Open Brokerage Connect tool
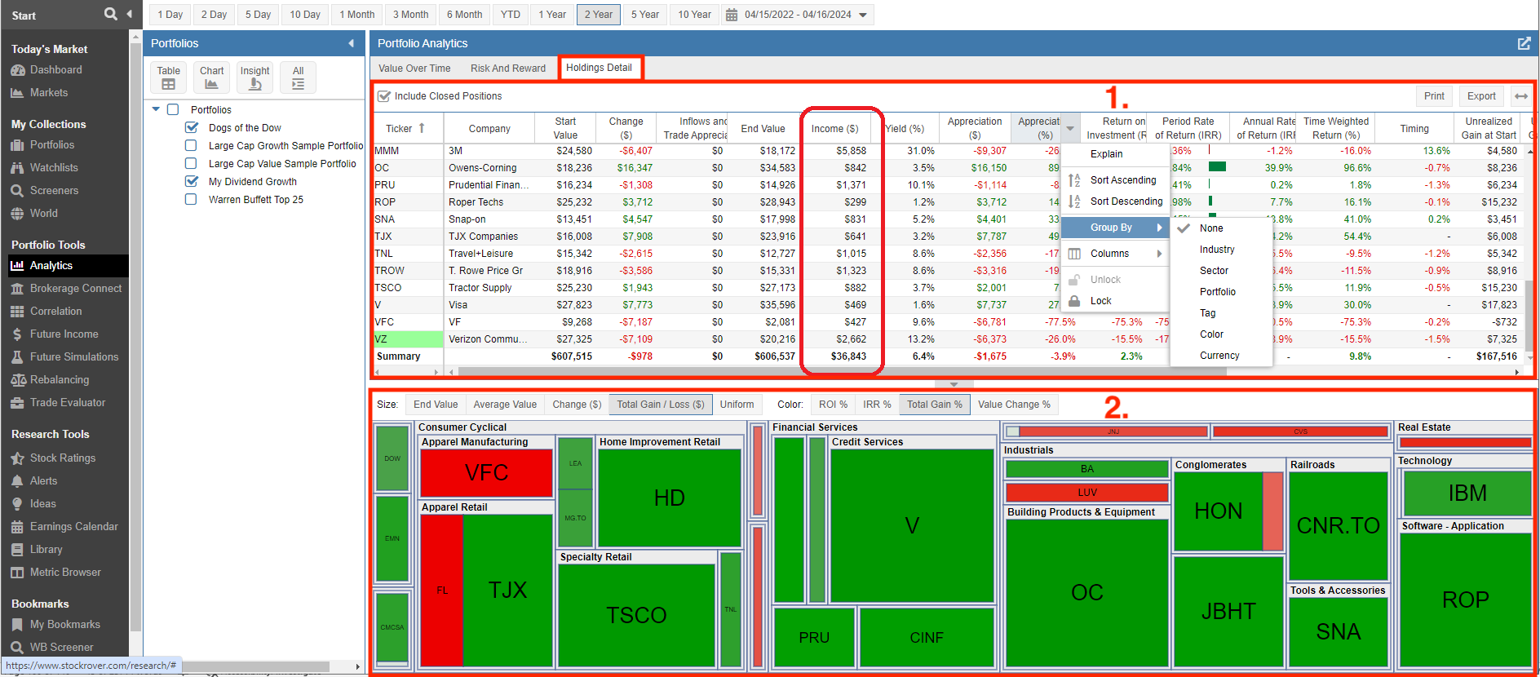Screen dimensions: 1540x677 pyautogui.click(x=76, y=289)
